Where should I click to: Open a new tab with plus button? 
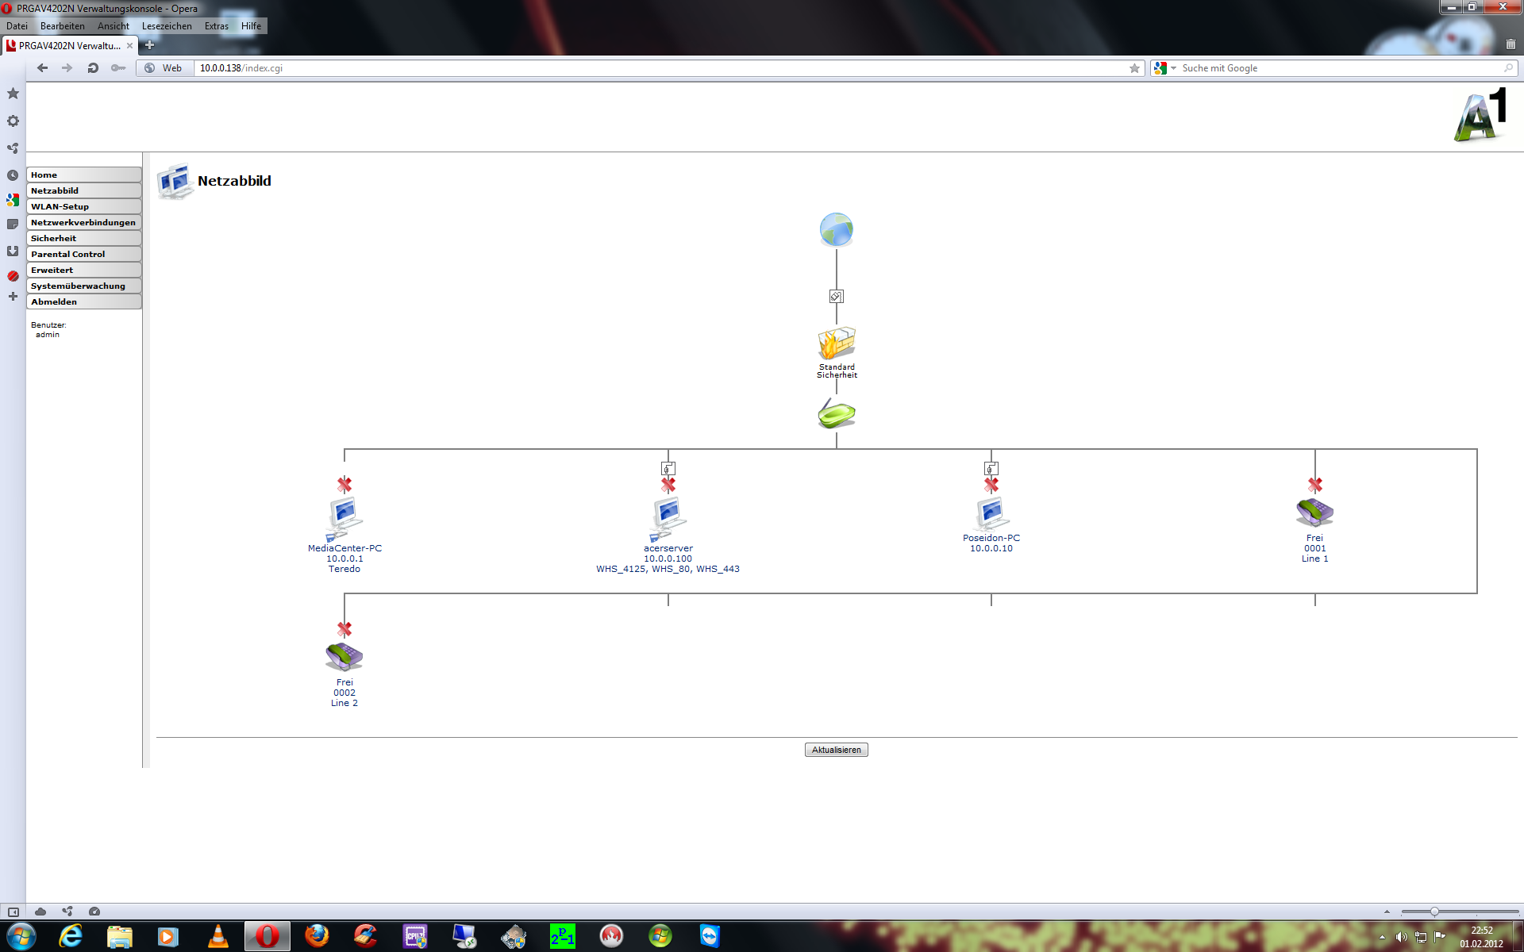point(149,45)
